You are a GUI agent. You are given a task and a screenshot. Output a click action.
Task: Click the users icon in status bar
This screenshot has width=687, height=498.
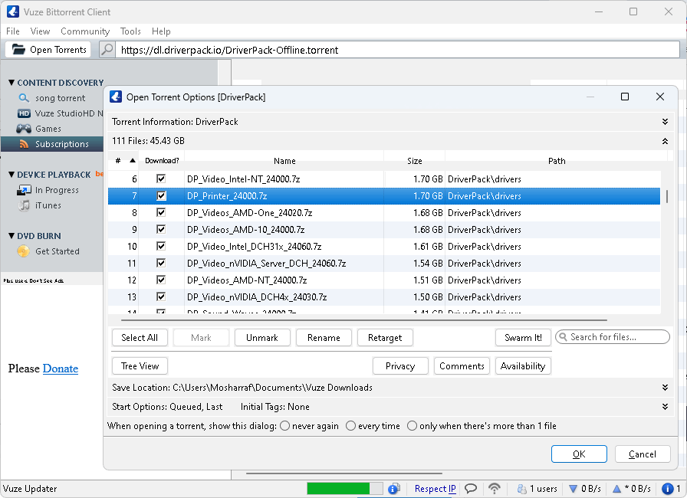click(522, 489)
